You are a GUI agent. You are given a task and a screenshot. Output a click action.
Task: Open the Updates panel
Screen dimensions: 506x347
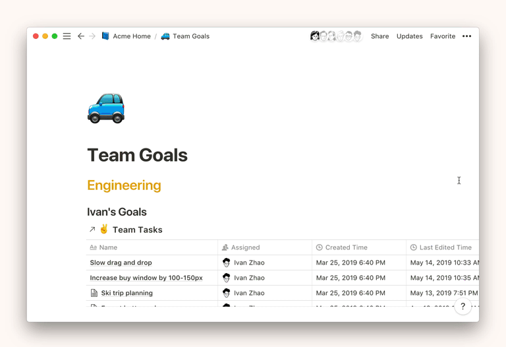(409, 36)
